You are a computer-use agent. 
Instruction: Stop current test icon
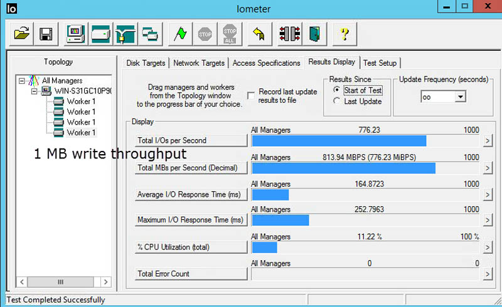[x=205, y=34]
